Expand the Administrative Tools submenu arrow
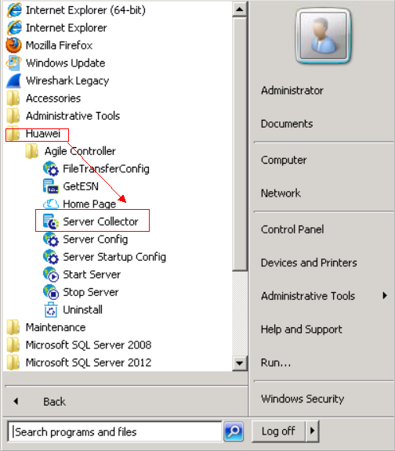Image resolution: width=395 pixels, height=451 pixels. point(385,295)
